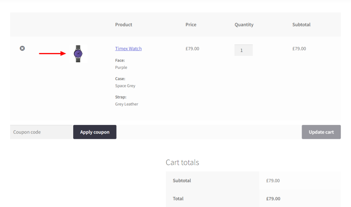The width and height of the screenshot is (351, 207).
Task: Click the bold Total amount £79.00
Action: (x=273, y=198)
